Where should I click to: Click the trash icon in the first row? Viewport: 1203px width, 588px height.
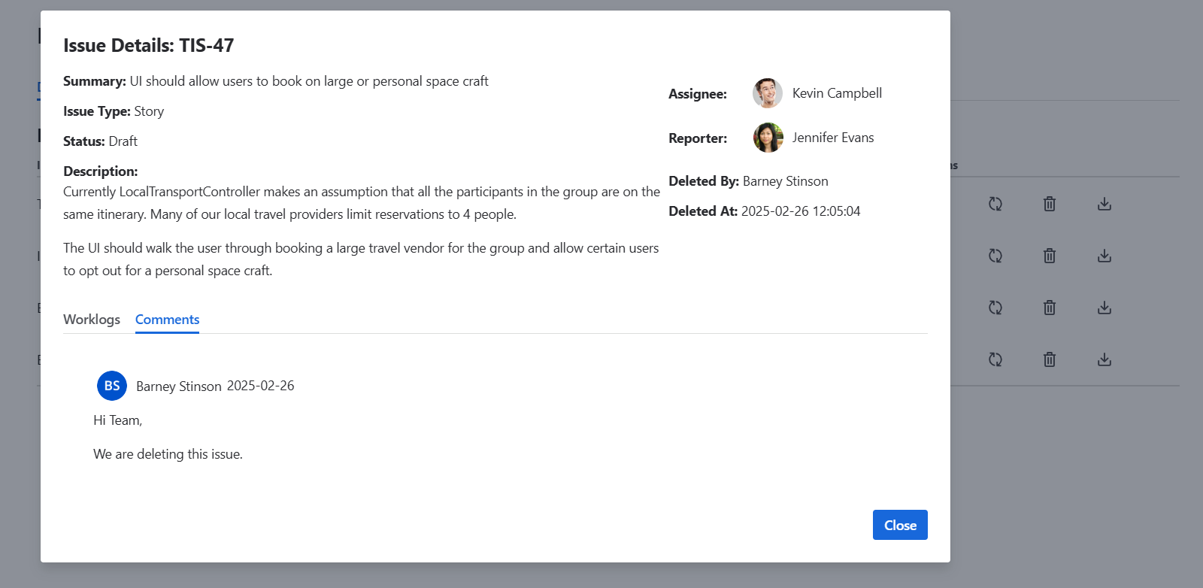click(x=1050, y=204)
